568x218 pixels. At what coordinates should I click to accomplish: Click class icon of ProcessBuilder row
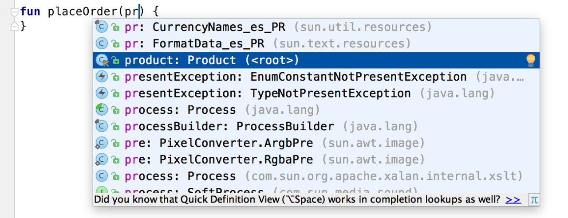coord(102,127)
